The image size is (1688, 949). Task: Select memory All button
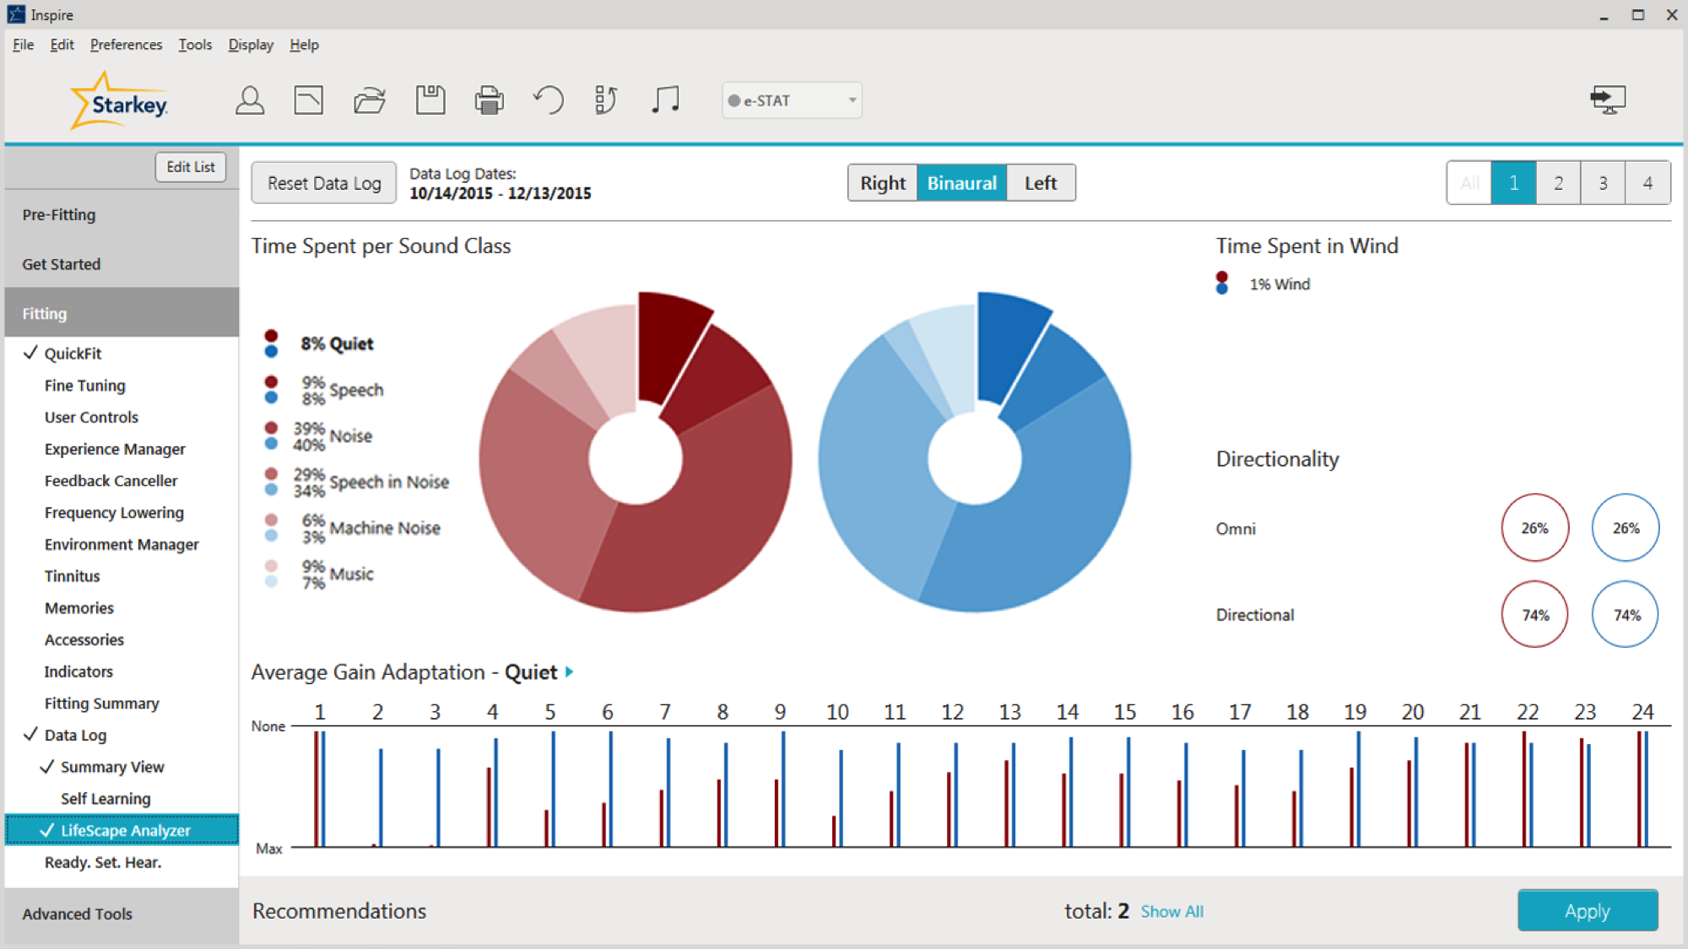(1469, 183)
